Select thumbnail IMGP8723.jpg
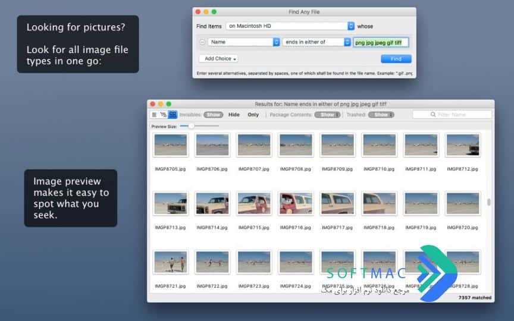 (253, 262)
